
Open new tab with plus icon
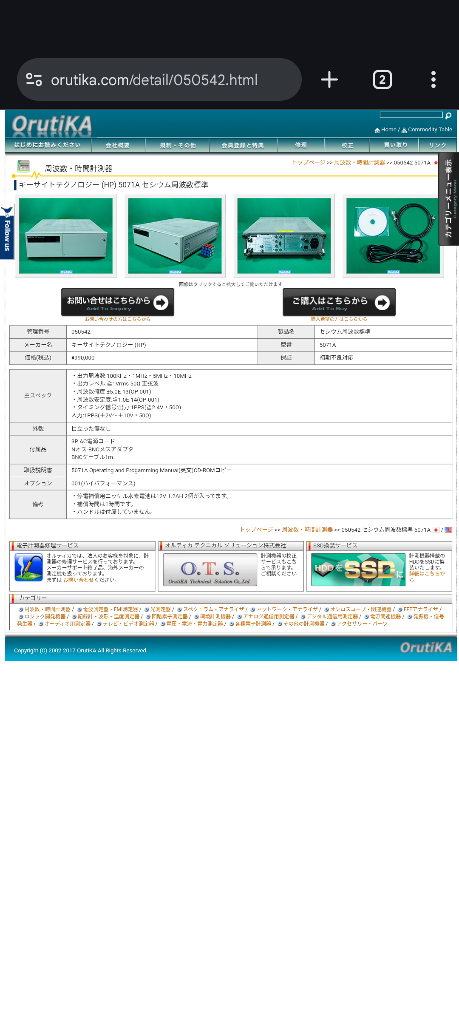[x=329, y=79]
